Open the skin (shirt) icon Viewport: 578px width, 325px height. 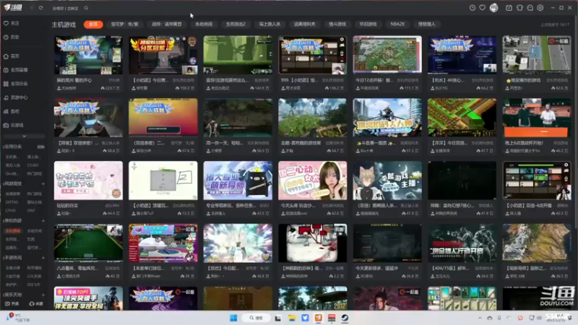pos(519,8)
